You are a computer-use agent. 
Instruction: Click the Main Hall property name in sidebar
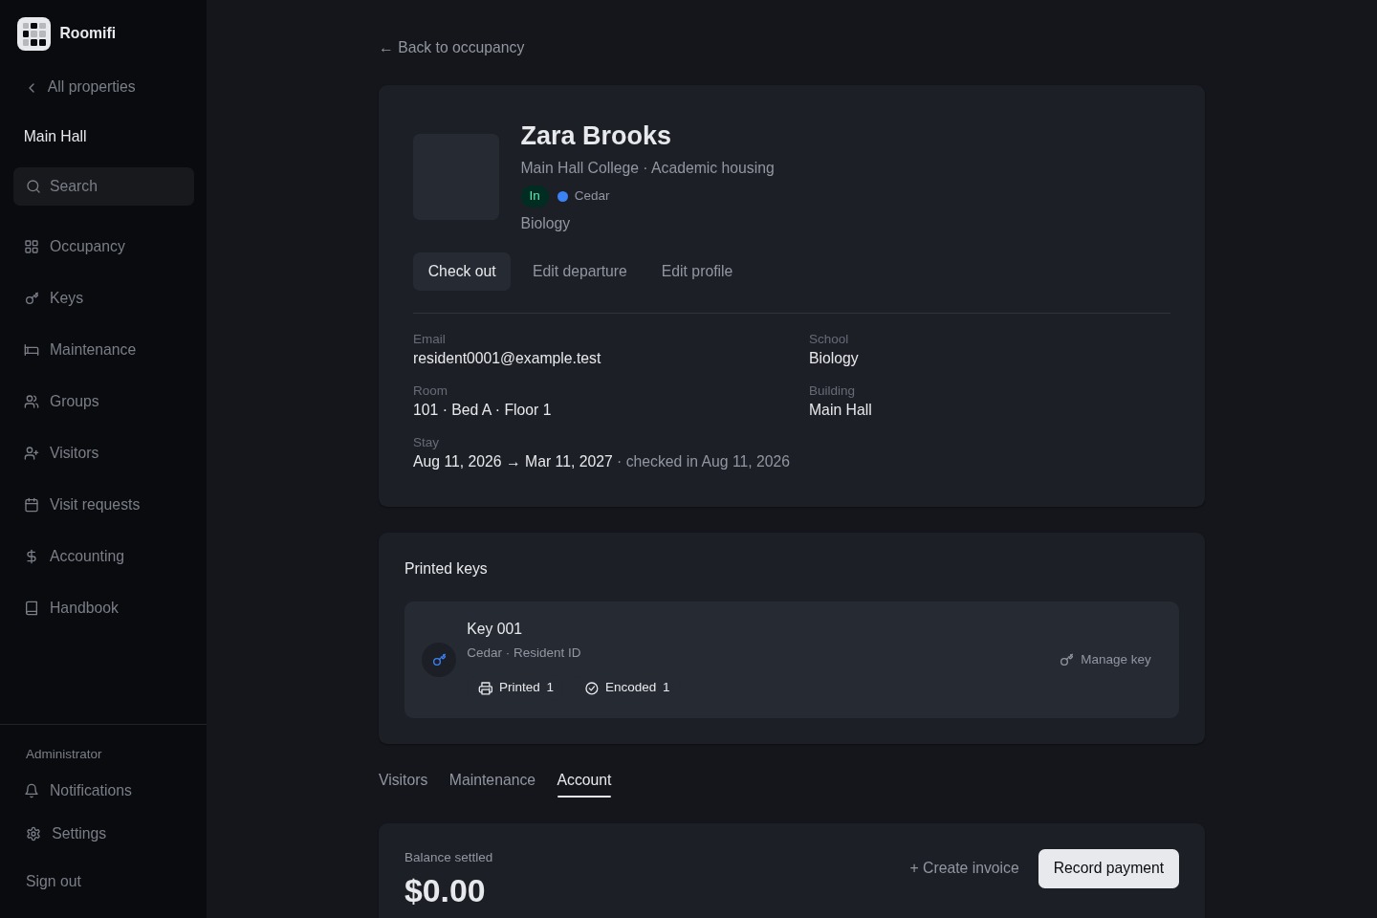click(55, 137)
